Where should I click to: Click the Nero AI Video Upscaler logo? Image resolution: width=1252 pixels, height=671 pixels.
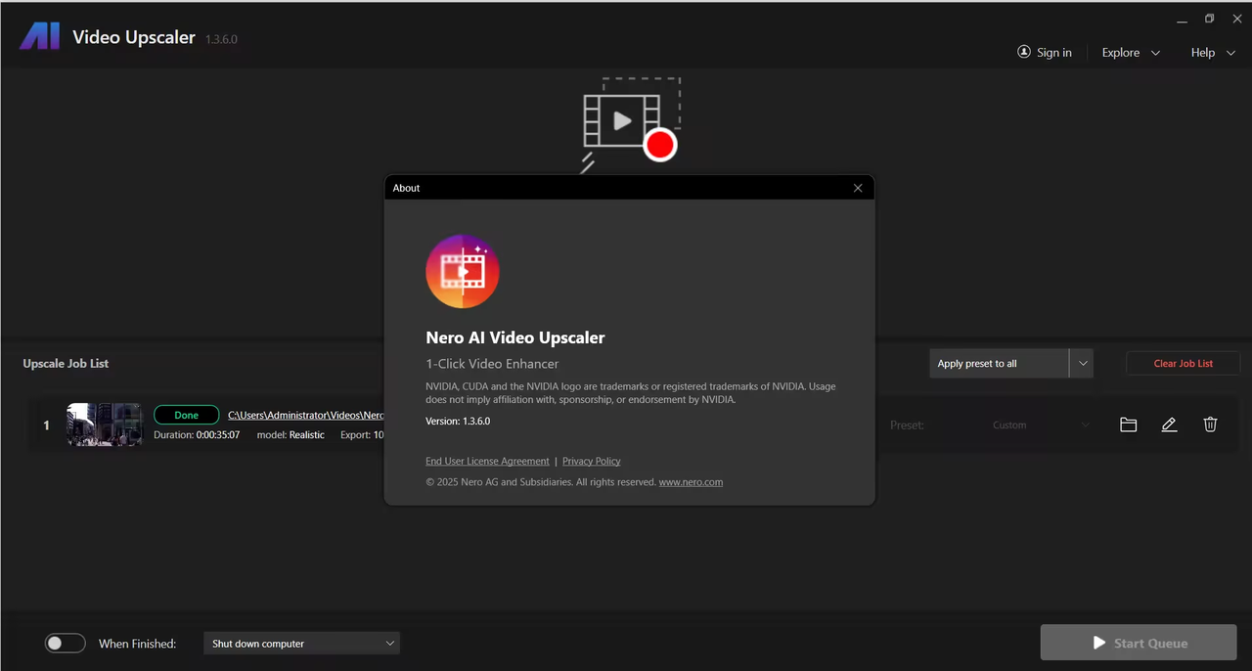point(463,272)
